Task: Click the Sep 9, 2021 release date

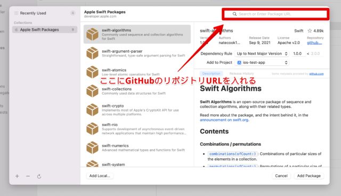Action: 259,42
